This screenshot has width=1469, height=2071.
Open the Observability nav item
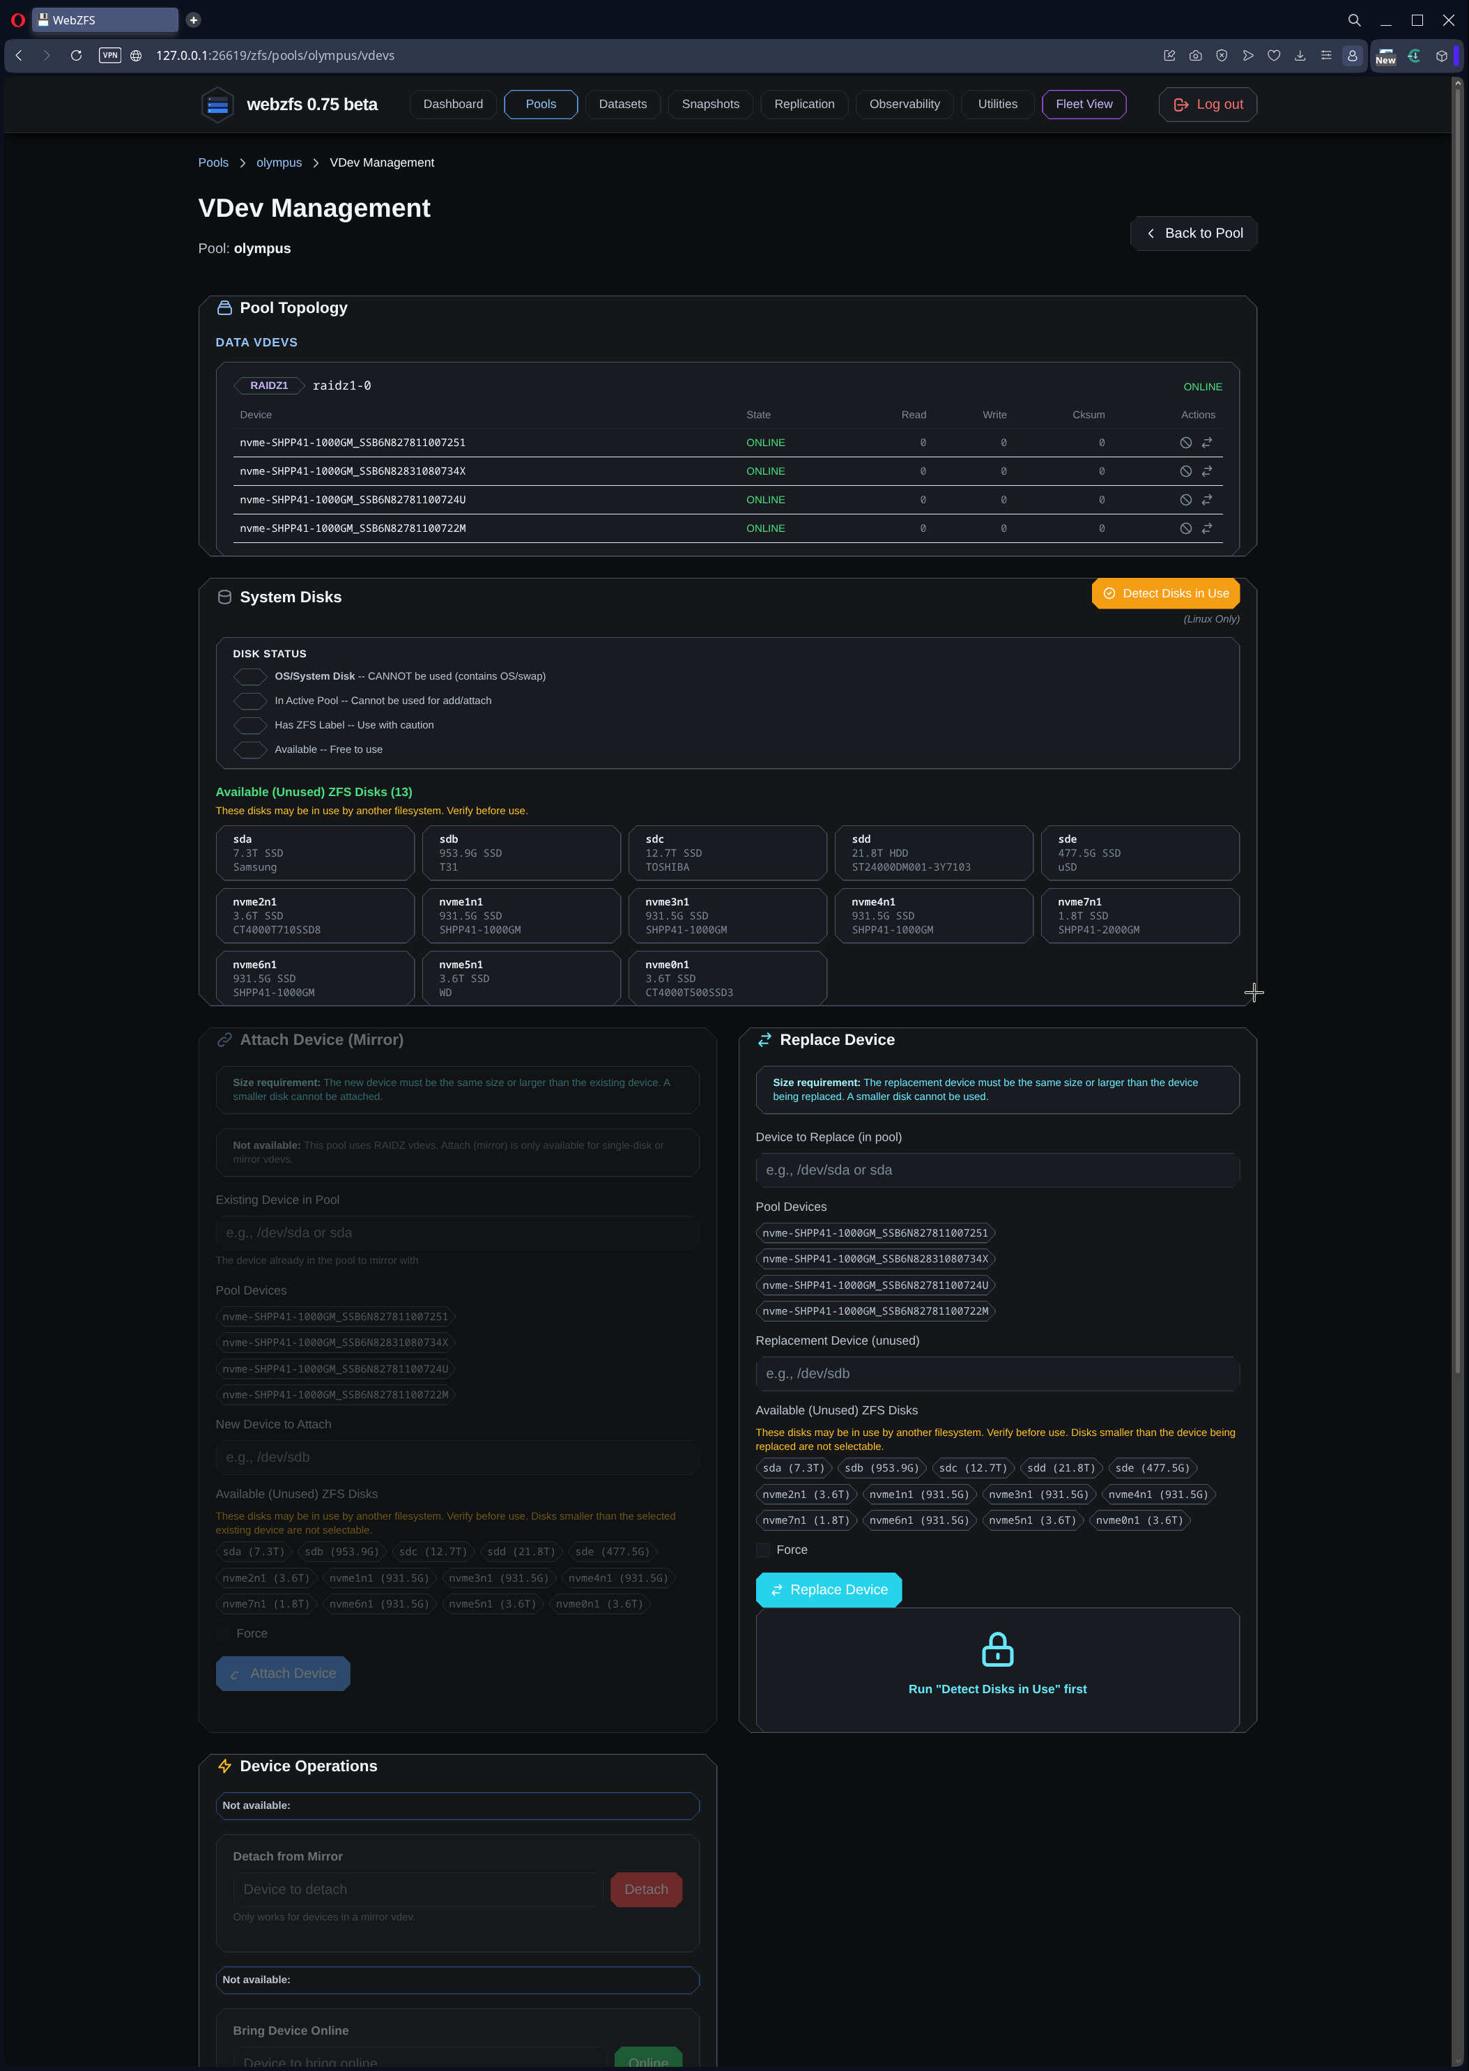point(904,104)
